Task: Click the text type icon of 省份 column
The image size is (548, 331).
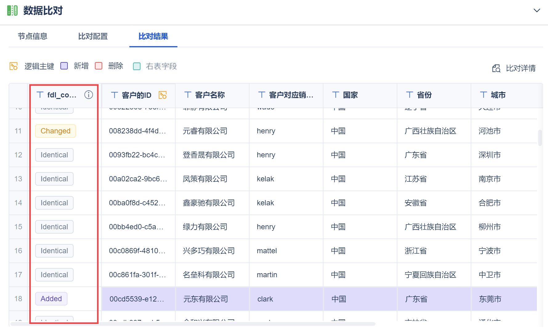Action: [x=409, y=95]
